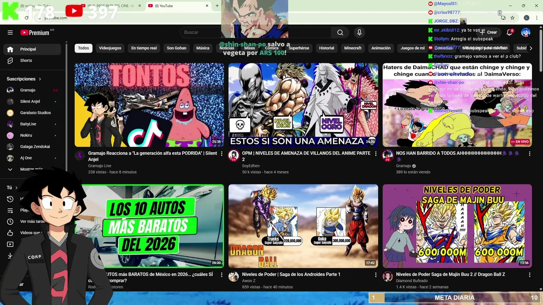Open Ver más tarde in sidebar

click(x=32, y=222)
